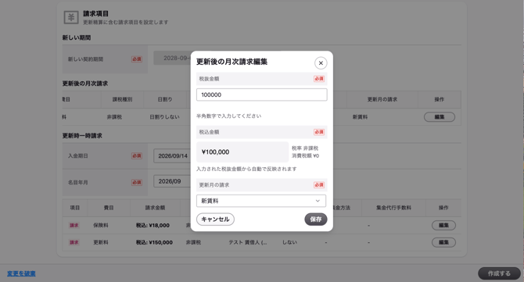
Task: Open the 更新月の請求 dropdown showing 新賃料
Action: click(261, 201)
